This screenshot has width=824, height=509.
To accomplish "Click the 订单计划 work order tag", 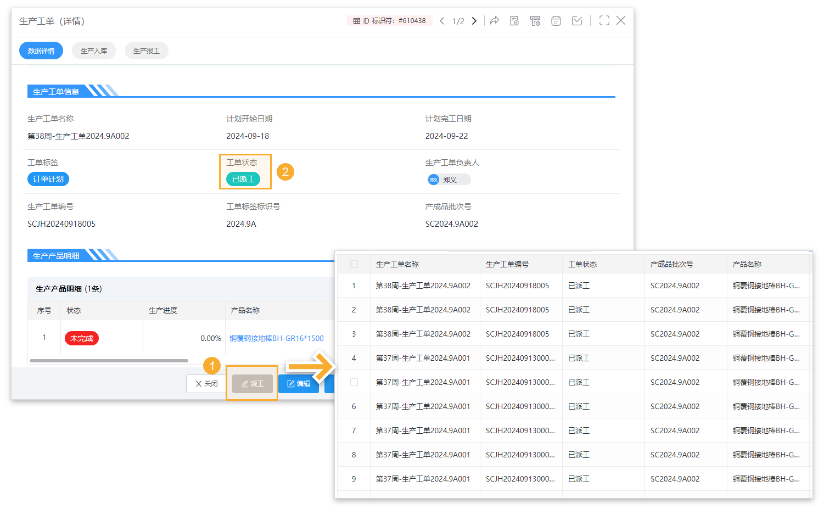I will [x=48, y=179].
